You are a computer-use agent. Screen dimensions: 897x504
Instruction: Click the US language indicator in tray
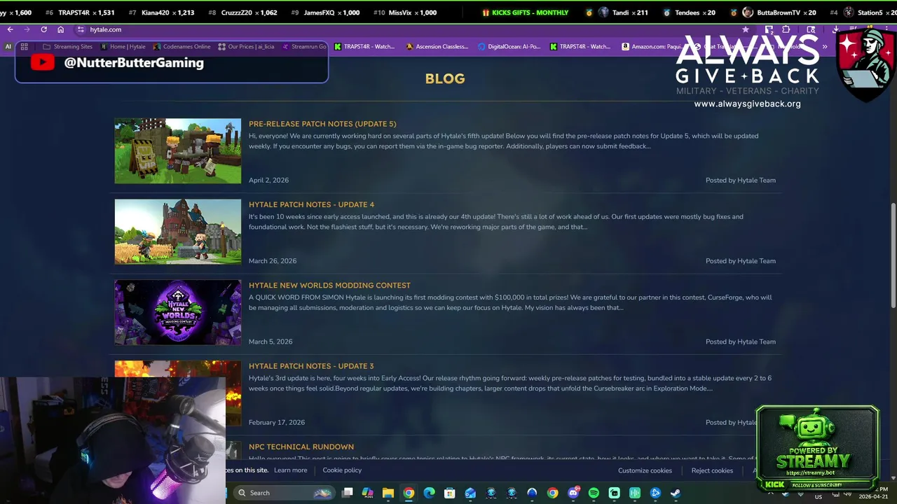click(x=818, y=497)
